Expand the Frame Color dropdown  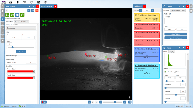(x=34, y=72)
